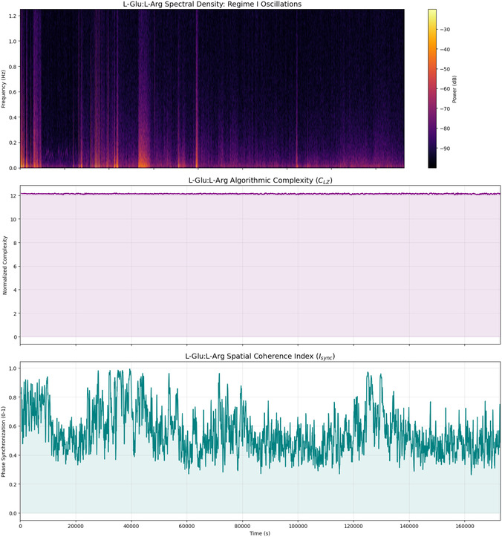Click the 0.4 Hz frequency tick label
The image size is (502, 537).
[13, 117]
